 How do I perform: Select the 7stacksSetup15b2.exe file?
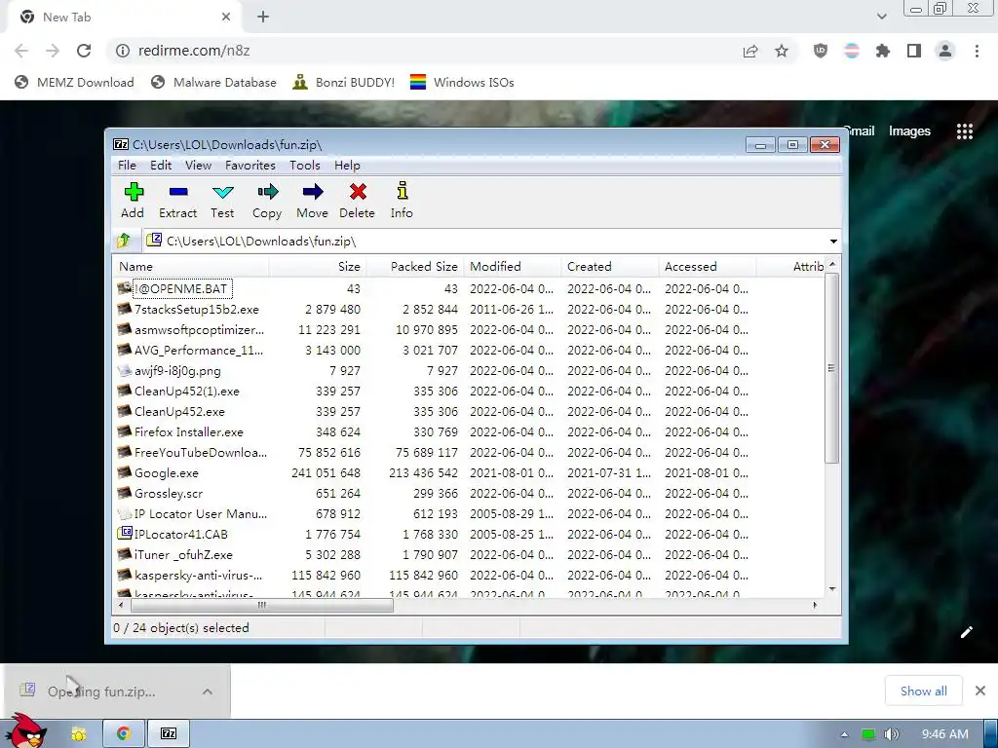197,309
